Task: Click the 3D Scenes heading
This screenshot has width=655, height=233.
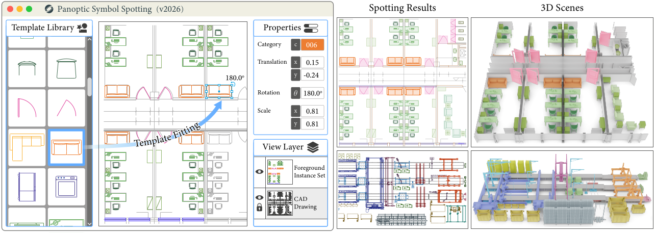Action: [562, 8]
